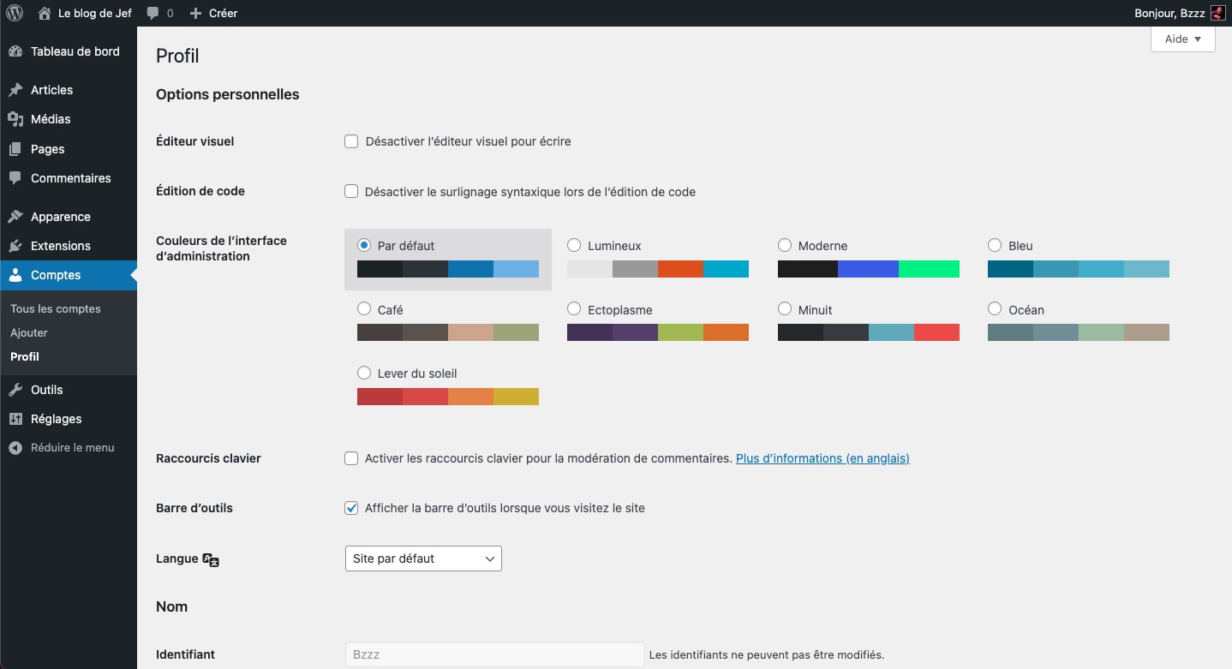Viewport: 1232px width, 669px height.
Task: Open the Réglages menu in sidebar
Action: click(56, 419)
